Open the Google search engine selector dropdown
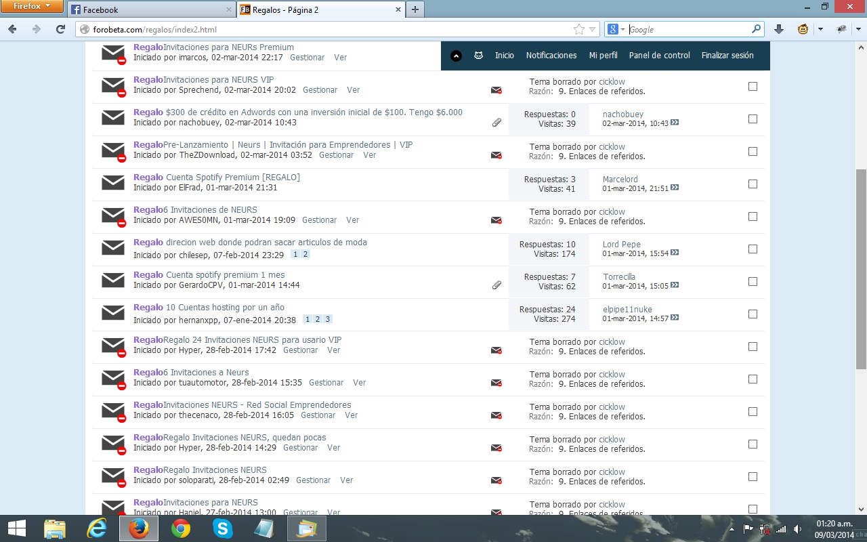The width and height of the screenshot is (867, 542). click(x=616, y=29)
